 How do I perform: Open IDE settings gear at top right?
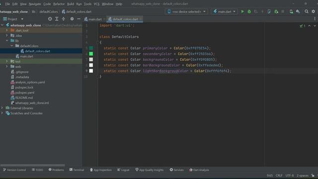(x=314, y=12)
